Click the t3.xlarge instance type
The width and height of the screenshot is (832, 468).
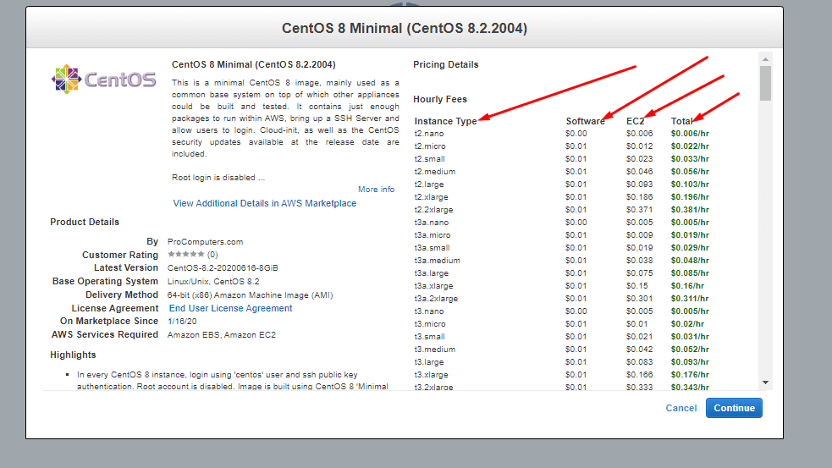point(431,375)
